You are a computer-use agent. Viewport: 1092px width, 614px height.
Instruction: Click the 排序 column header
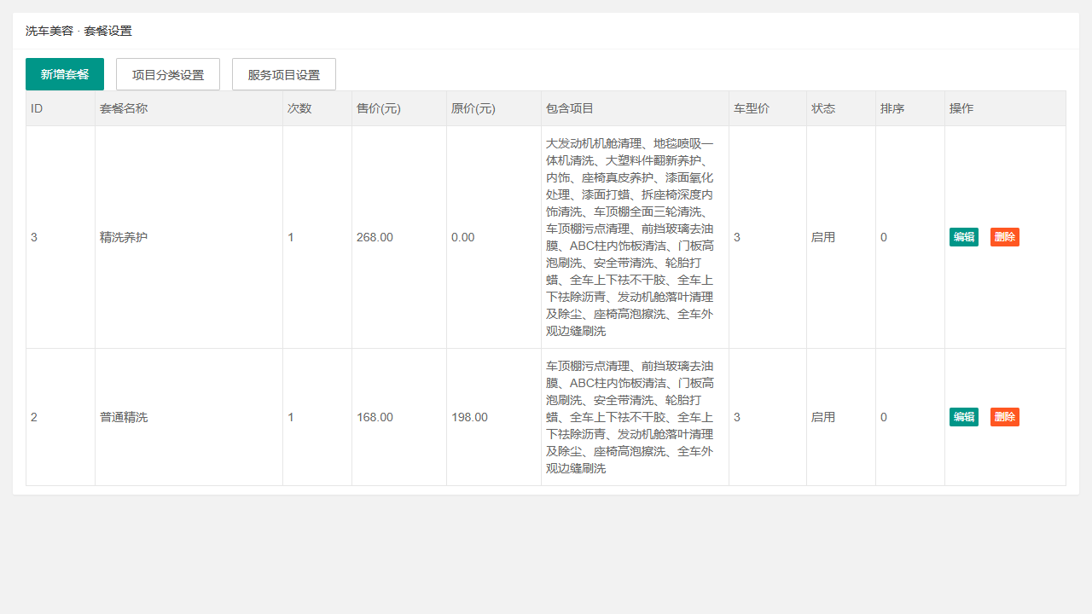[910, 108]
